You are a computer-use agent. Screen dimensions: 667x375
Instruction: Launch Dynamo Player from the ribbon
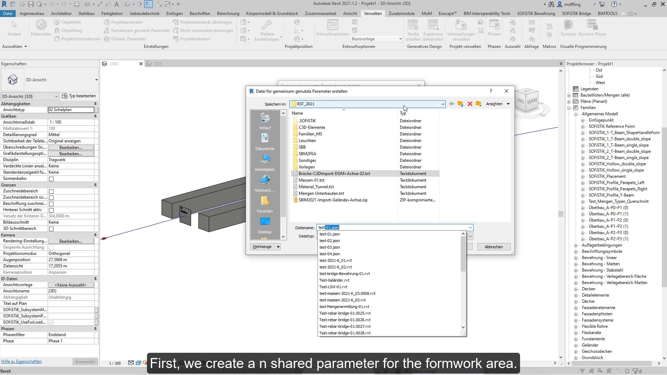click(592, 28)
